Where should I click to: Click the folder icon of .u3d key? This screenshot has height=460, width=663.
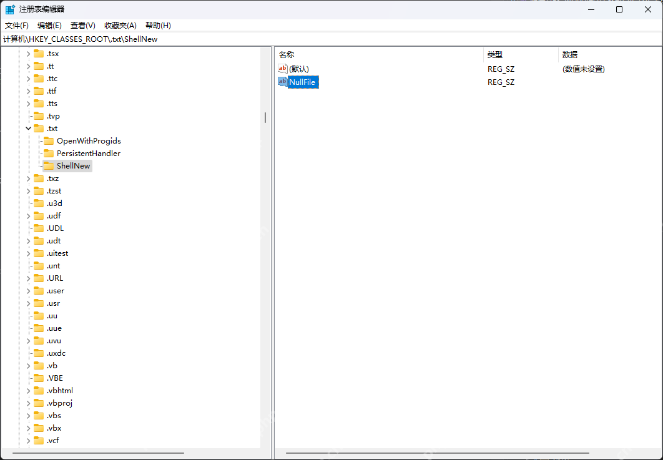tap(39, 203)
